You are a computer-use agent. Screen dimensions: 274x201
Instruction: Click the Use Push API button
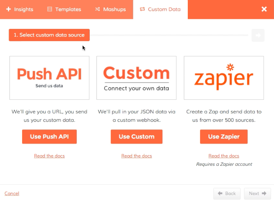click(x=49, y=137)
